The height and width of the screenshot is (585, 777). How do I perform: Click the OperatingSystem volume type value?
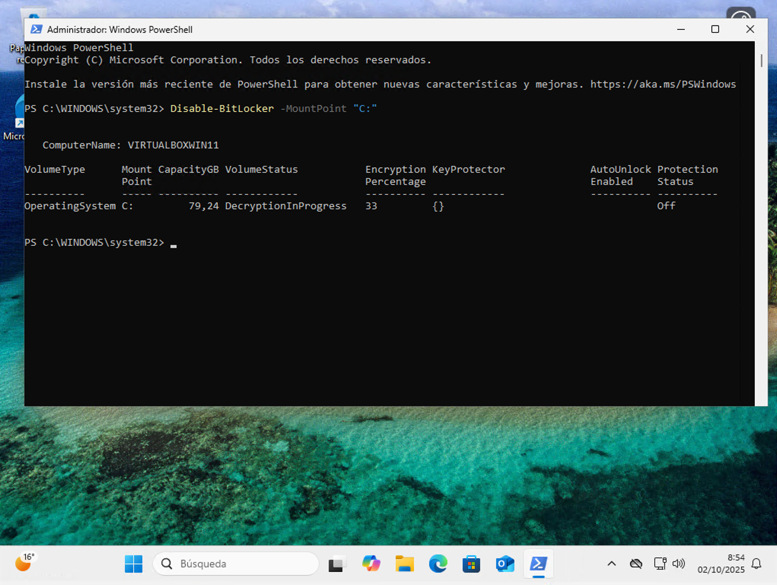70,206
